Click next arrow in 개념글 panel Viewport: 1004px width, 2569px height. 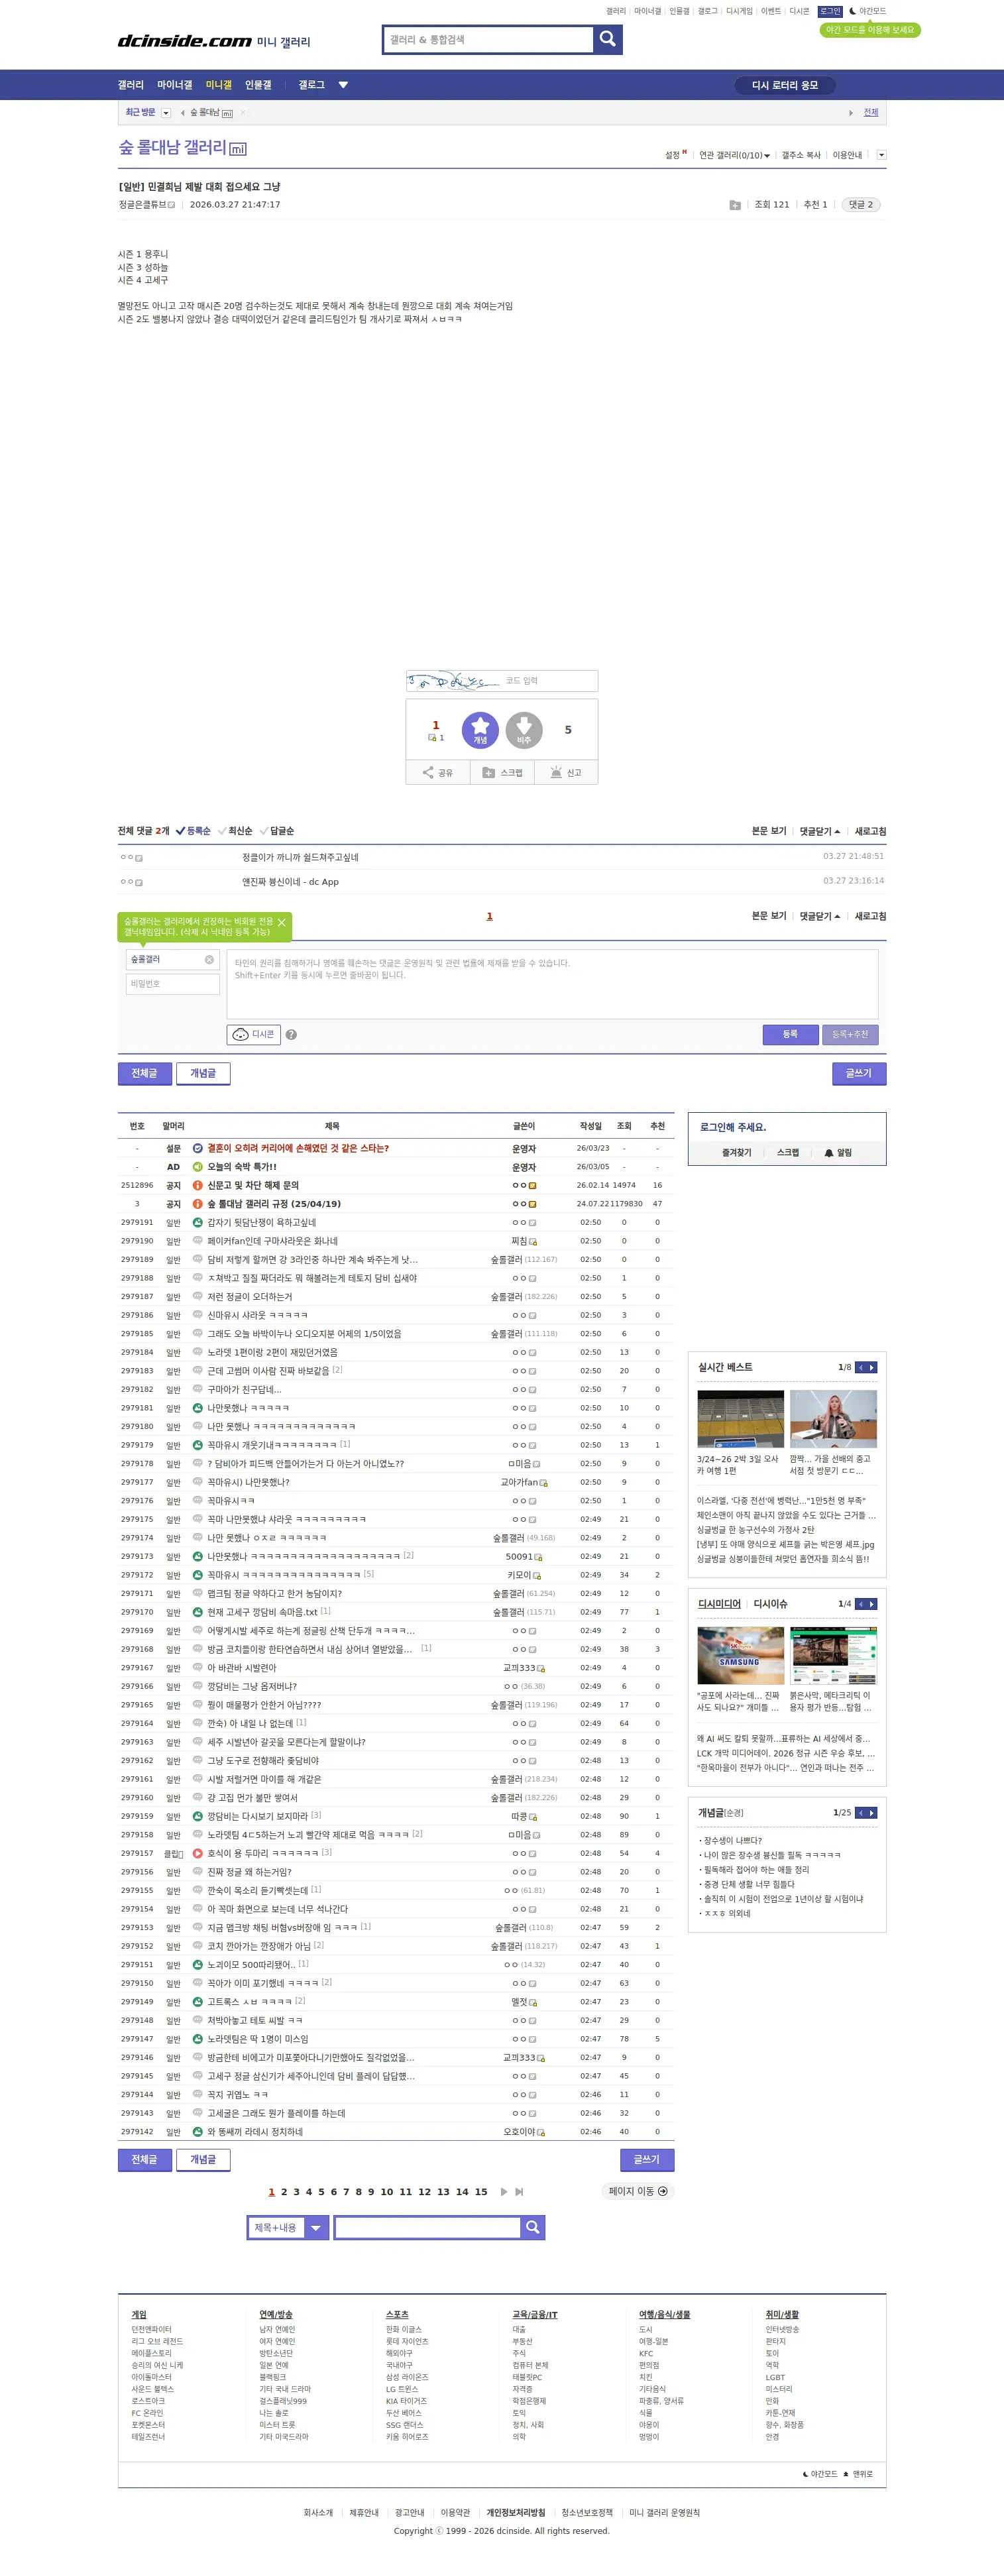click(872, 1812)
